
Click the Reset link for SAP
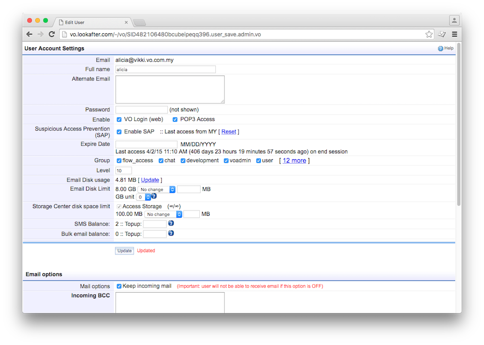pos(229,132)
